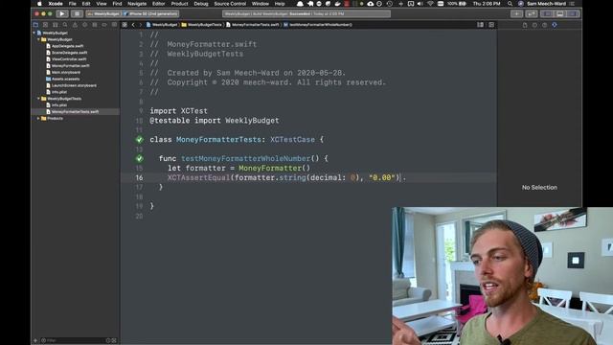Open the Report navigator
The width and height of the screenshot is (613, 345).
pyautogui.click(x=114, y=25)
